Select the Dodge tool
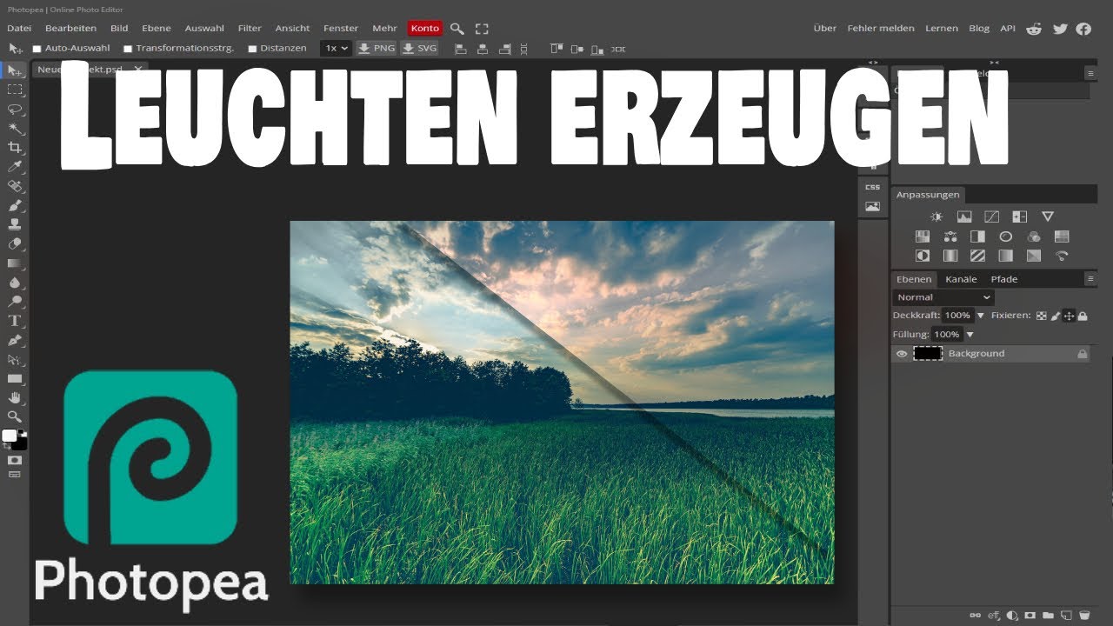The height and width of the screenshot is (626, 1113). point(15,302)
